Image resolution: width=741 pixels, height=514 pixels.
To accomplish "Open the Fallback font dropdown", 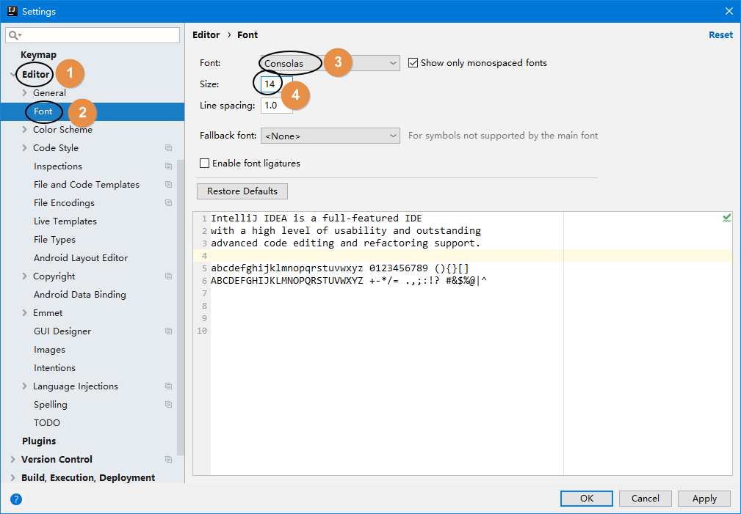I will (x=330, y=136).
